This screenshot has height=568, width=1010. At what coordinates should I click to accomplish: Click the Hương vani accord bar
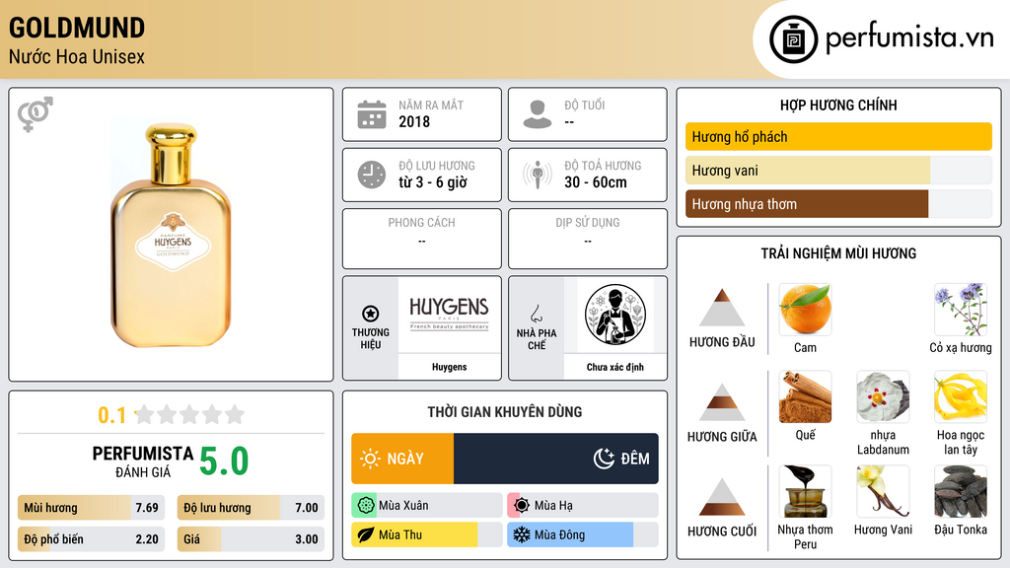click(838, 170)
